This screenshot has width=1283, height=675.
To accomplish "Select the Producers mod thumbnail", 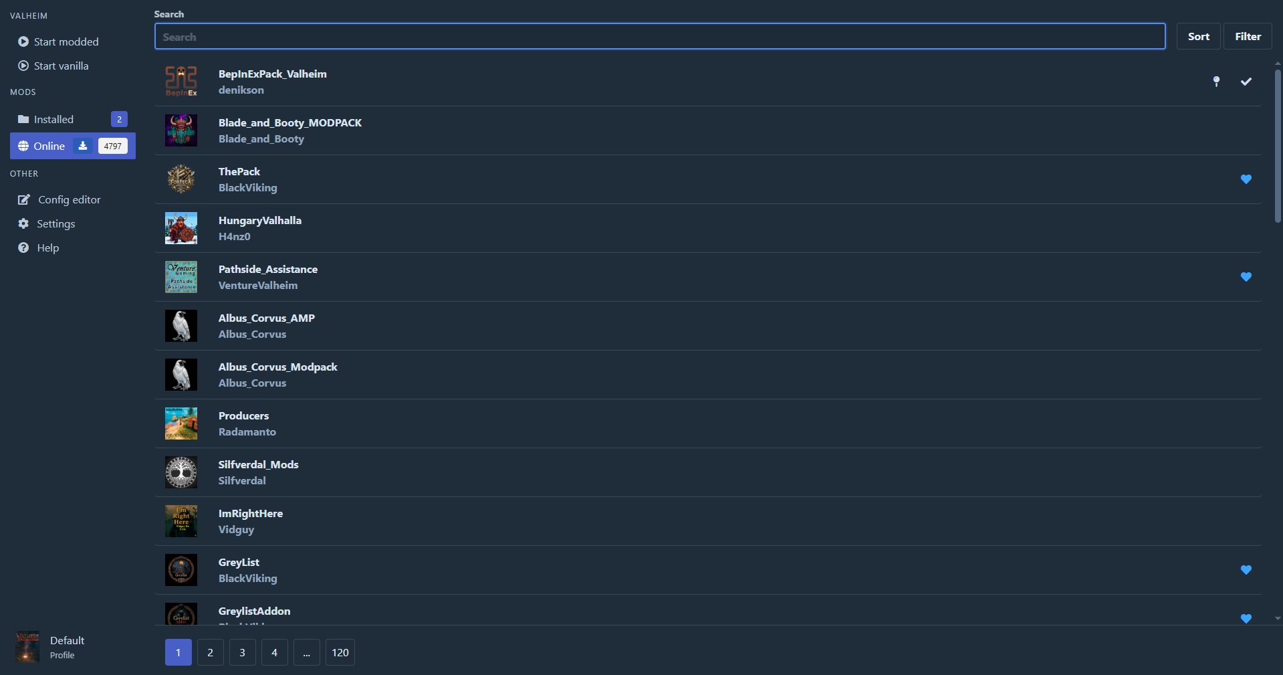I will coord(181,423).
